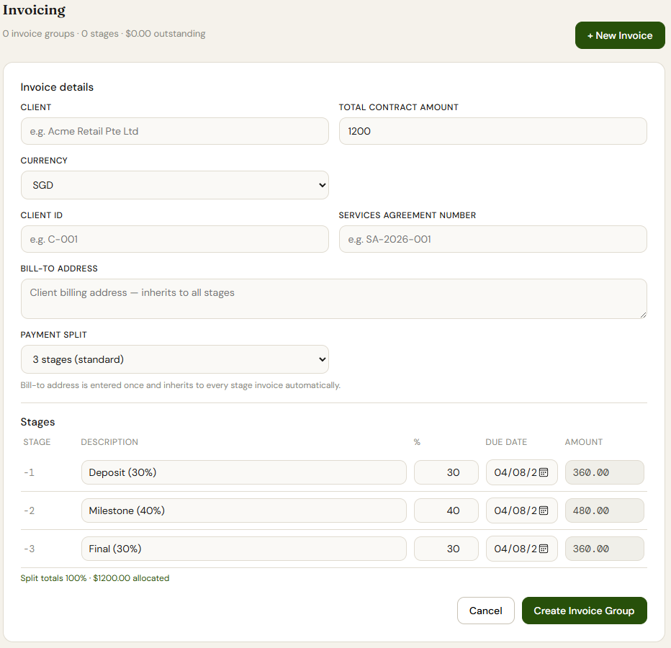Open calendar picker for Deposit due date
This screenshot has height=648, width=671.
point(544,472)
